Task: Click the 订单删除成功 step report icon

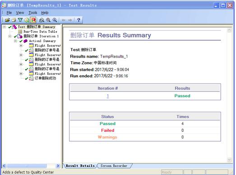Action: click(31, 78)
